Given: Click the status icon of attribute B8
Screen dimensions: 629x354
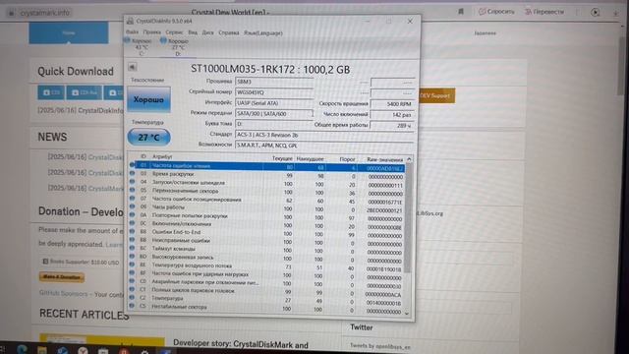Looking at the screenshot, I should [x=132, y=232].
